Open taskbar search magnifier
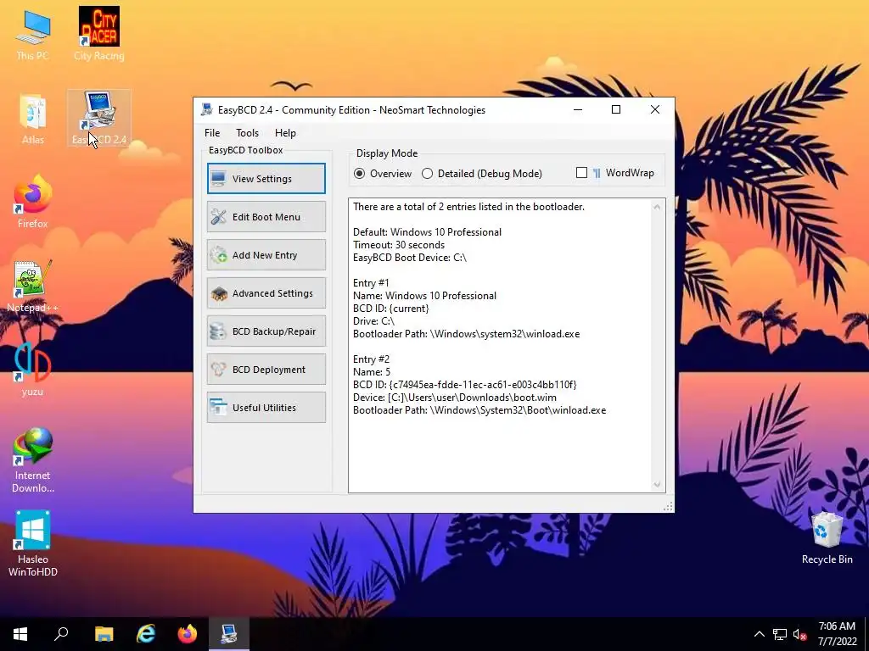 [61, 634]
